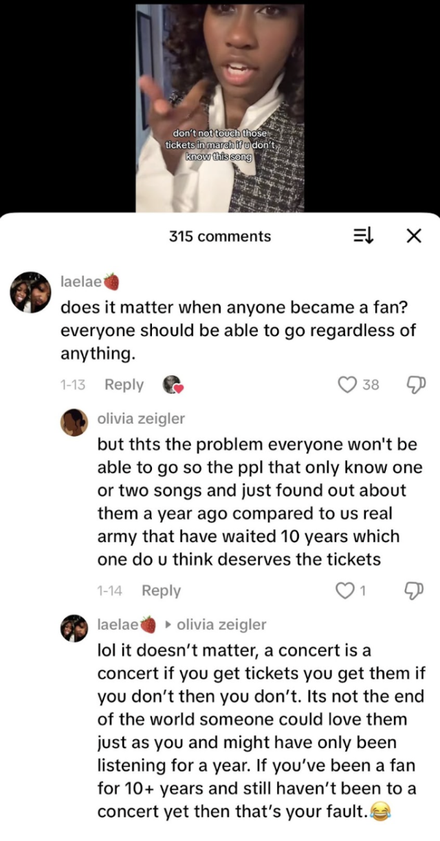Dislike olivia zeigler's reply
The height and width of the screenshot is (841, 440).
(x=416, y=590)
